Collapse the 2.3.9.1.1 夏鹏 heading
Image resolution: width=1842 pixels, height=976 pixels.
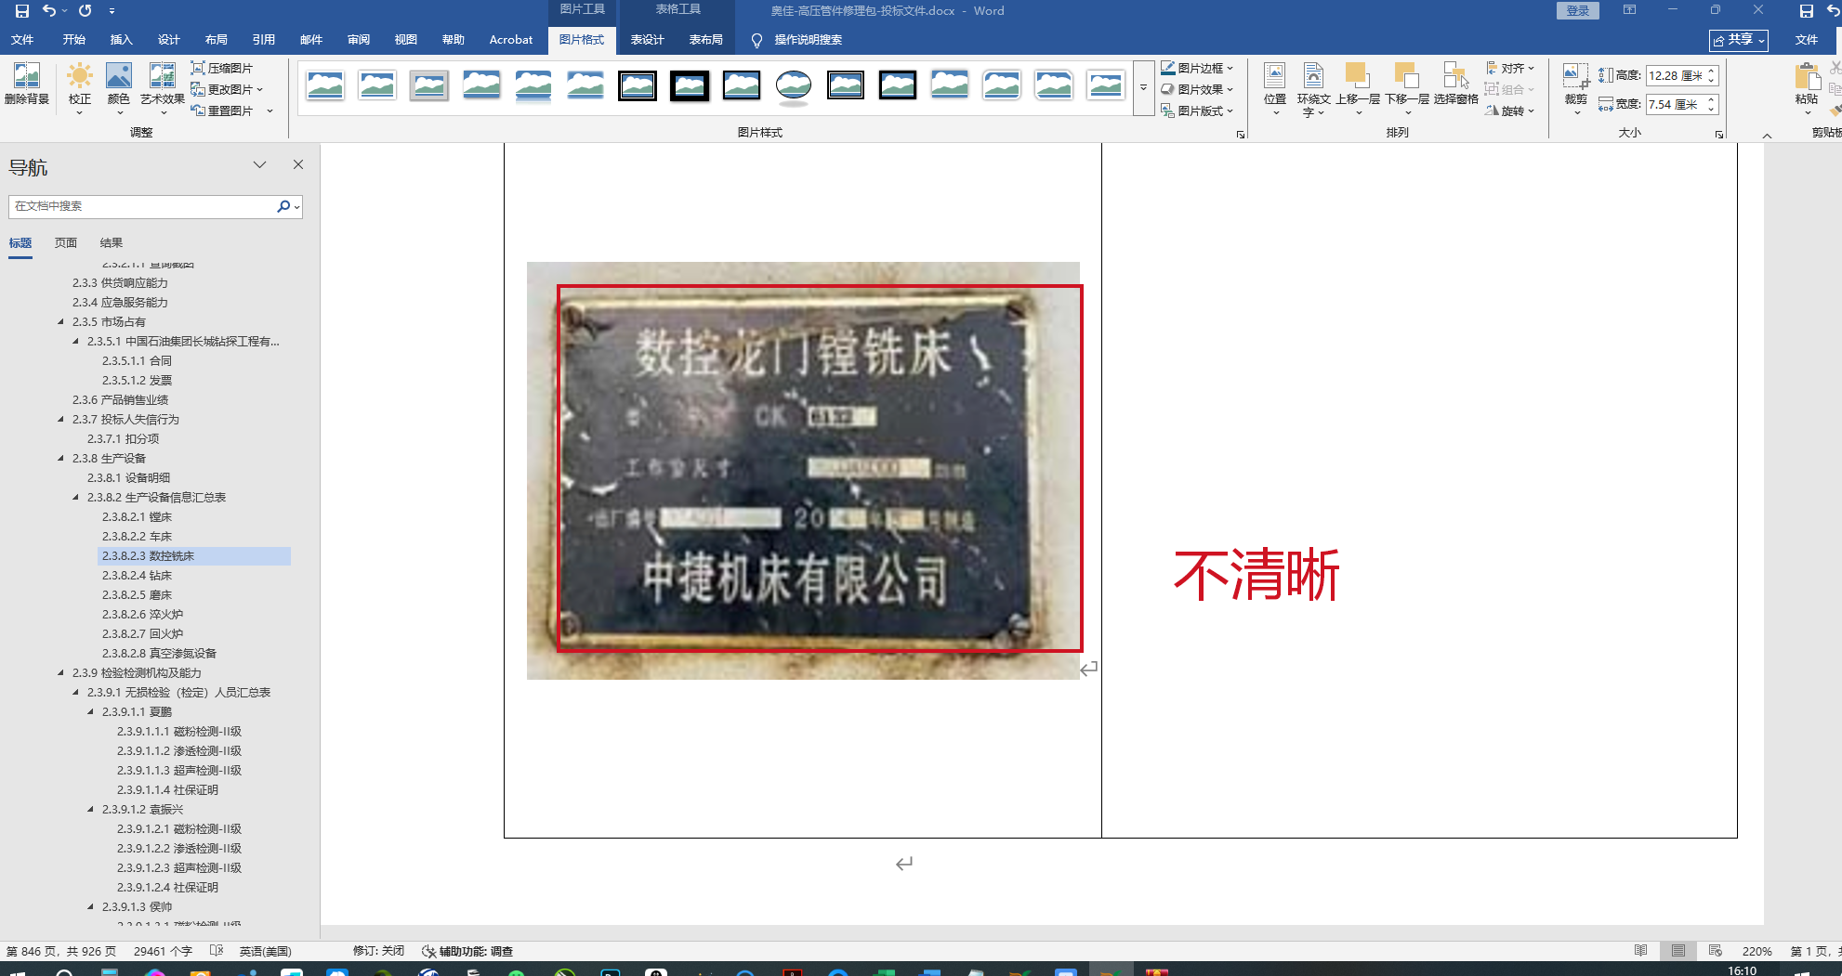[91, 712]
